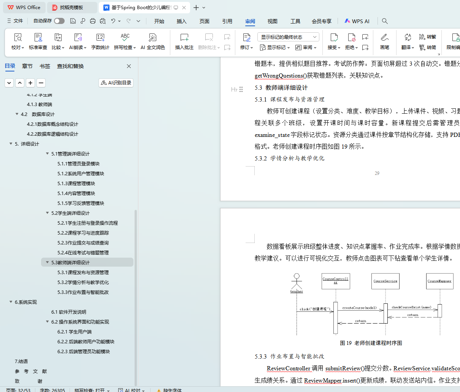
Task: Jump to 5.2.4在线考试与错题管理 heading
Action: click(x=83, y=252)
